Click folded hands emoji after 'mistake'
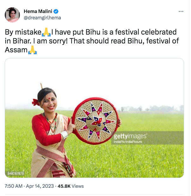Screen dimensions: 191x196 [x=46, y=32]
